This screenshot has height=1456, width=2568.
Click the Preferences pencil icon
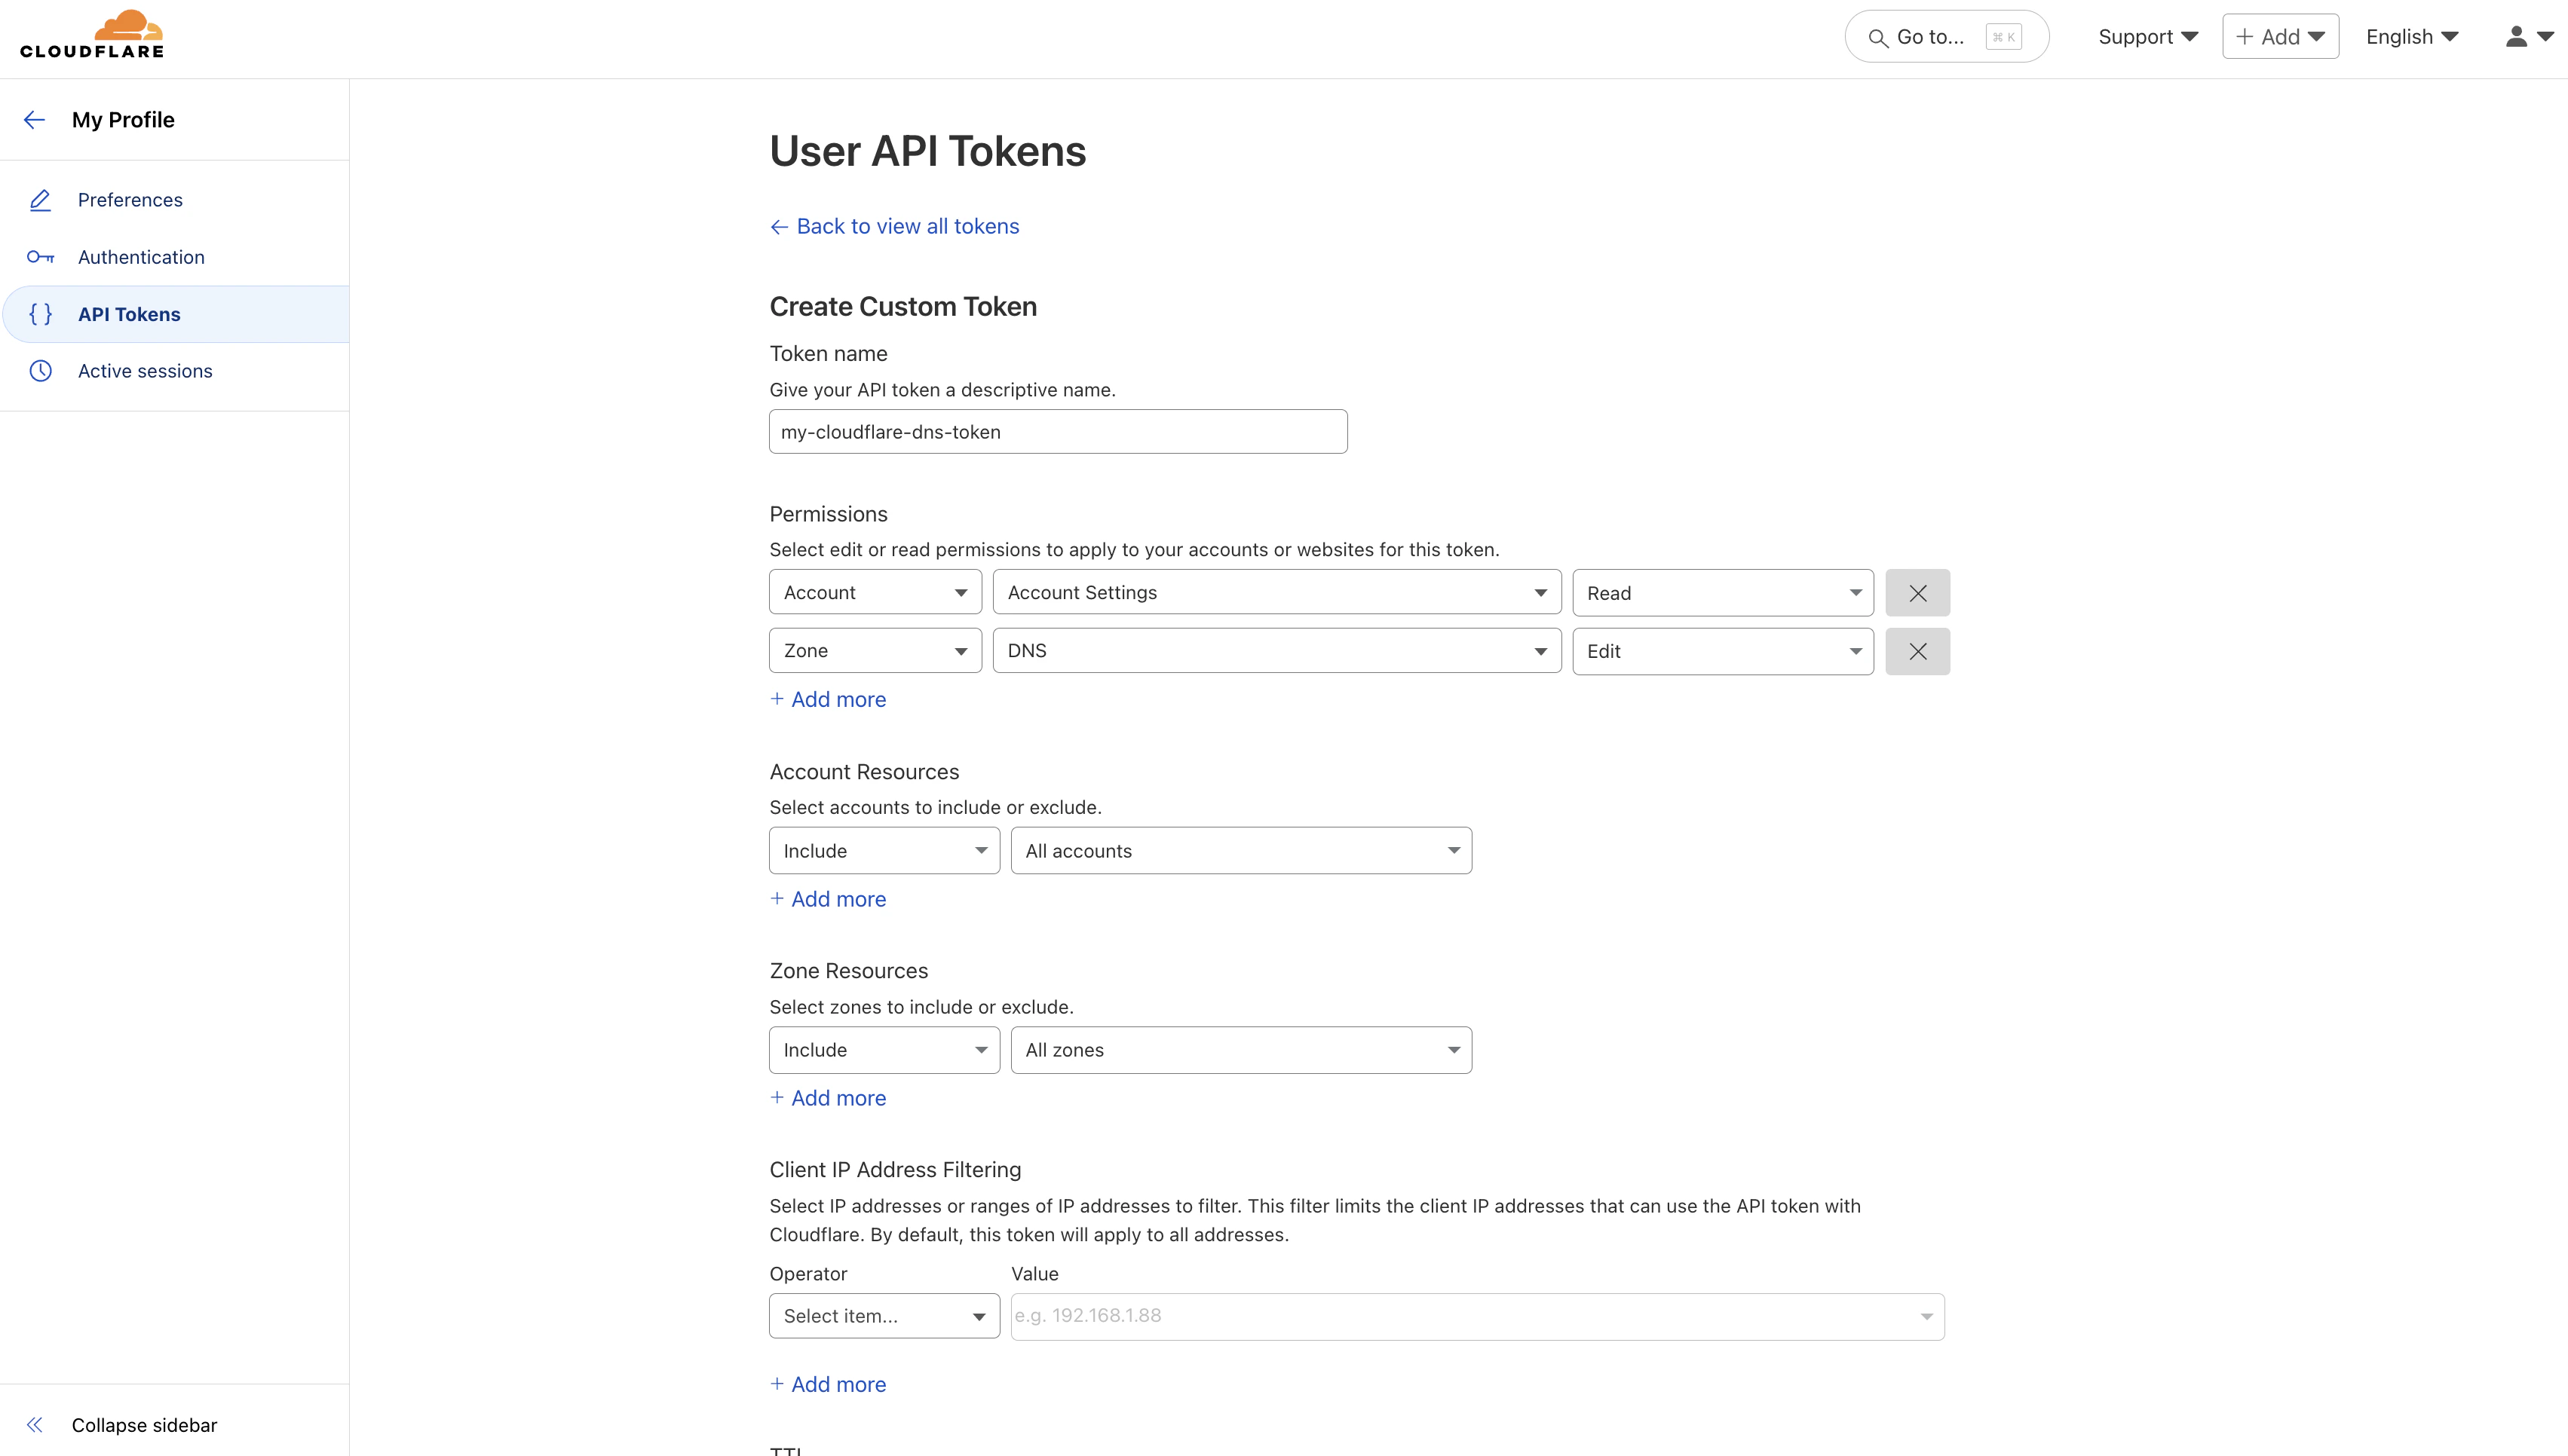40,200
